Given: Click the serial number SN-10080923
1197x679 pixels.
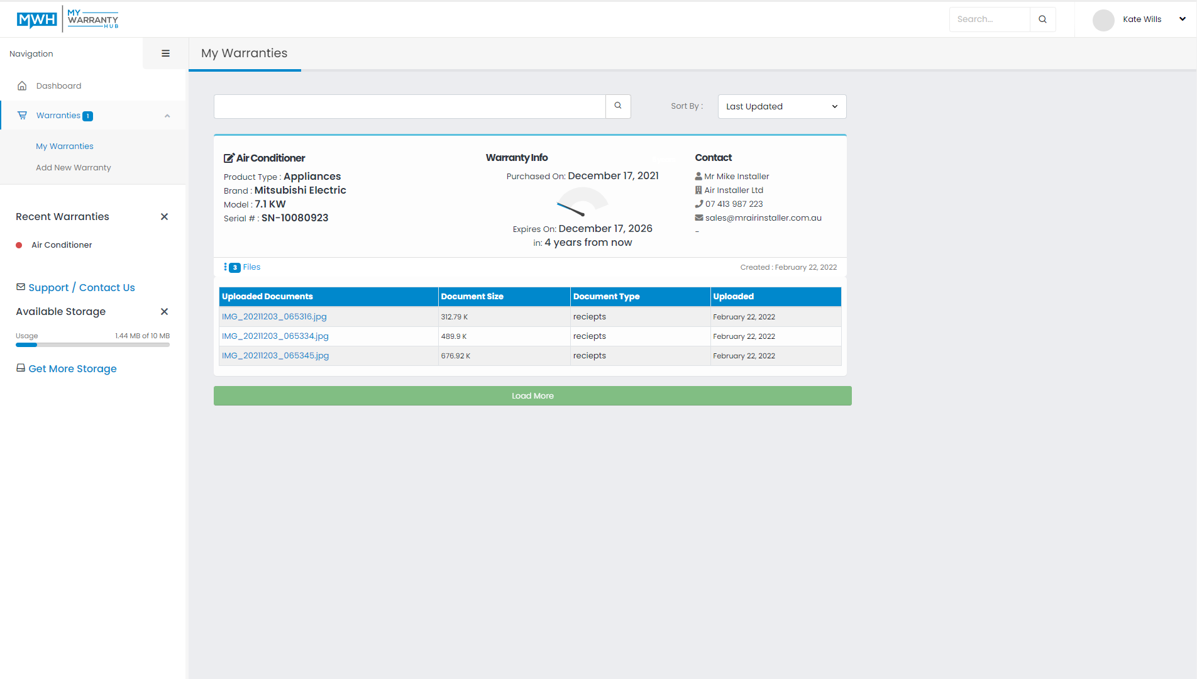Looking at the screenshot, I should pyautogui.click(x=295, y=218).
